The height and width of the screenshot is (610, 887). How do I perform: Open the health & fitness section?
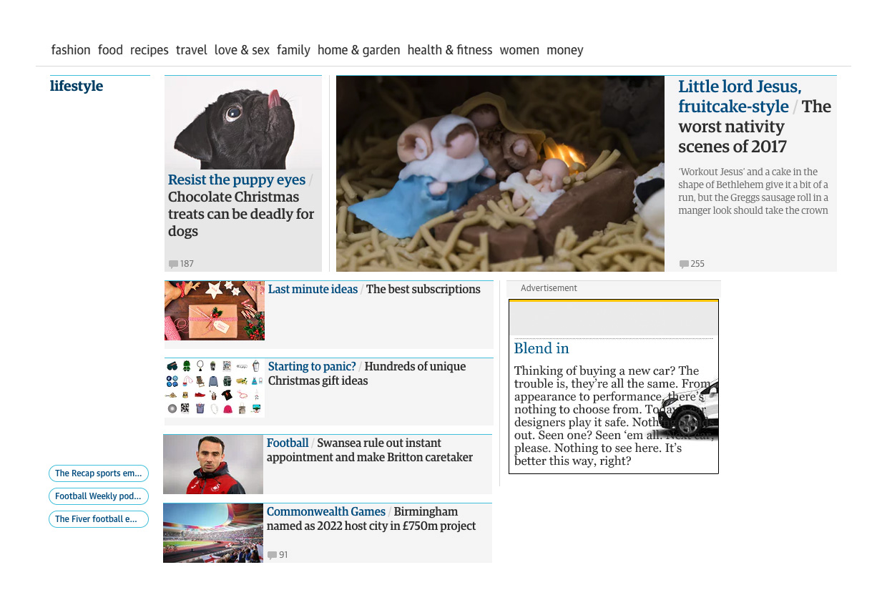450,50
